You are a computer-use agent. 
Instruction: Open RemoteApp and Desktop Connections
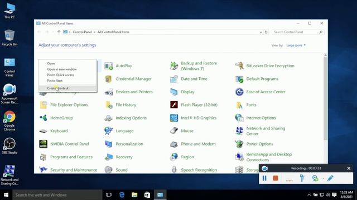[x=264, y=157]
